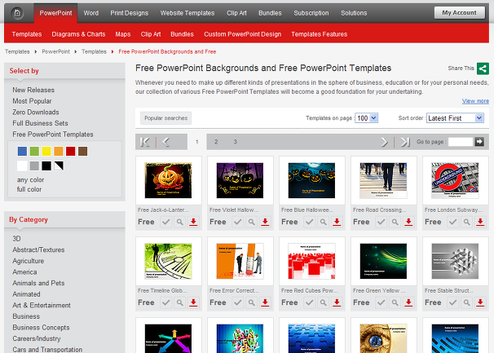Pick the blue color swatch
This screenshot has width=494, height=353.
tap(22, 152)
